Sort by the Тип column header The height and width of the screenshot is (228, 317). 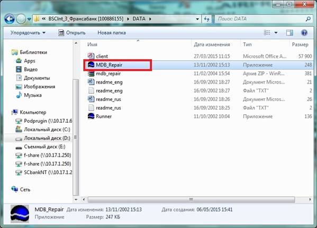tap(247, 44)
